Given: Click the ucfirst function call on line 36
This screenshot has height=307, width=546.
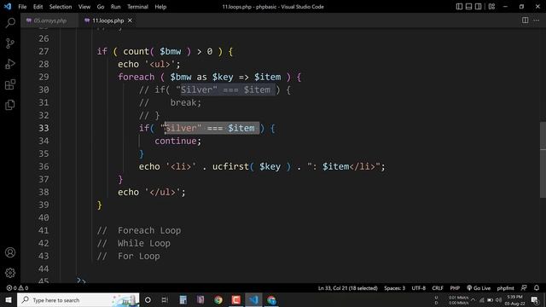Looking at the screenshot, I should (230, 166).
